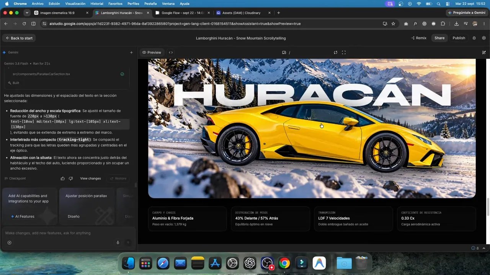Image resolution: width=490 pixels, height=275 pixels.
Task: Click the debug icon next to Publish
Action: [x=474, y=38]
